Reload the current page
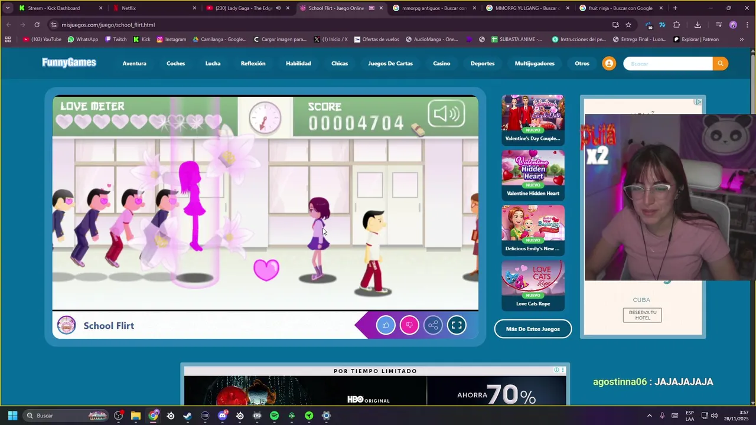Viewport: 756px width, 425px height. coord(37,25)
